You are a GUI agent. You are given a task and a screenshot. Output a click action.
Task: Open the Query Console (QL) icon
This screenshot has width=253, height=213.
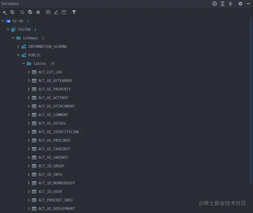click(x=64, y=12)
